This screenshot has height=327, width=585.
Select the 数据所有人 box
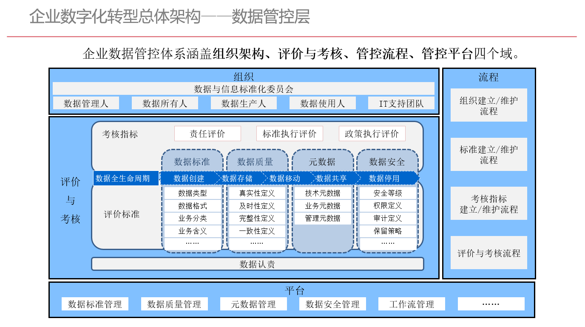165,103
